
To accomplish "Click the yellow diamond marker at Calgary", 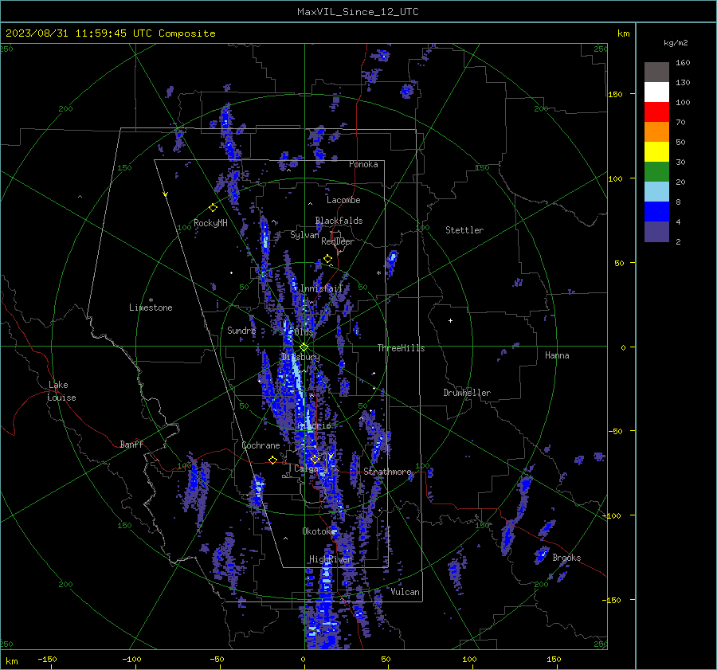I will click(315, 459).
